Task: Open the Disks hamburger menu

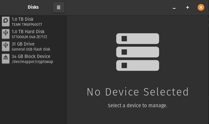Action: tap(59, 7)
